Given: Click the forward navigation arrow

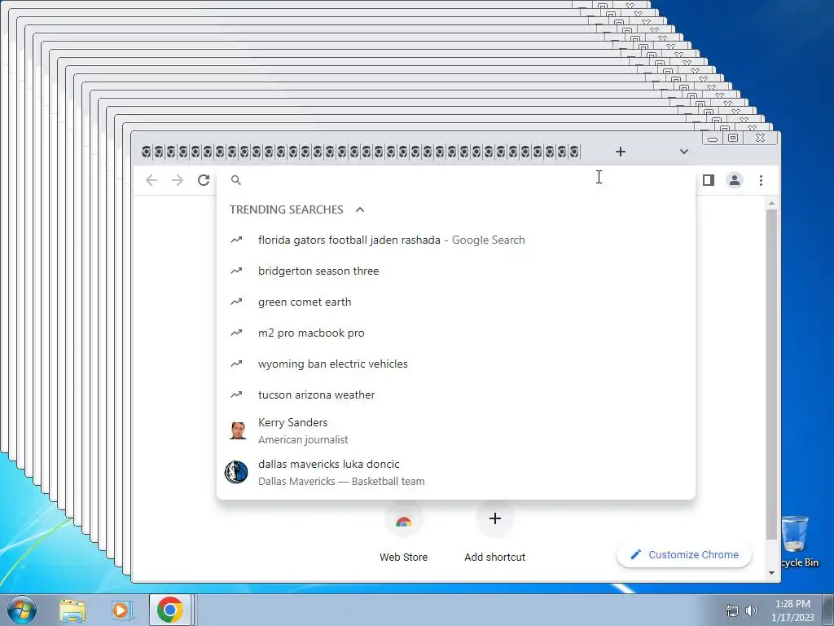Looking at the screenshot, I should 177,180.
